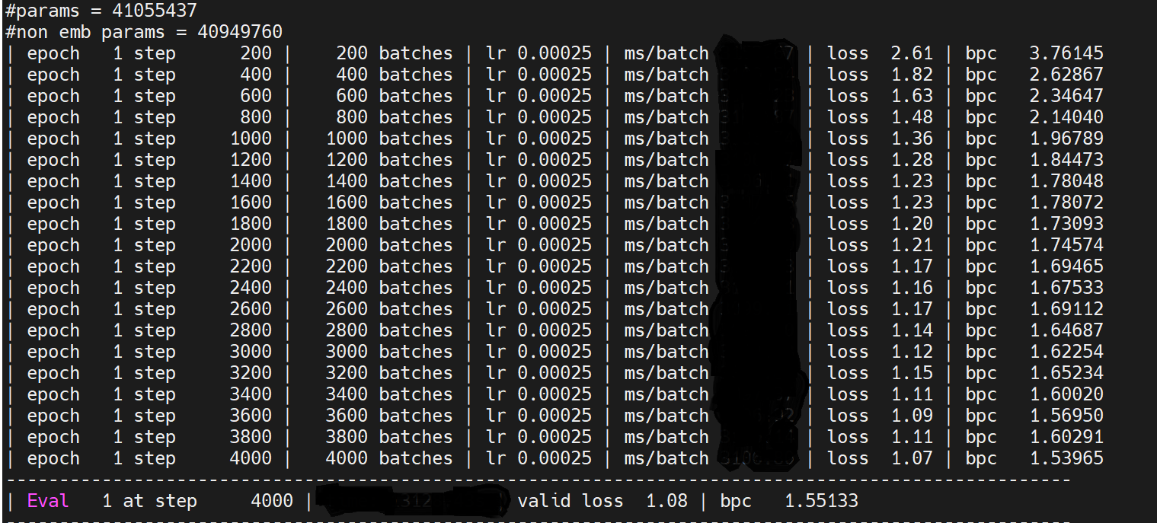Image resolution: width=1157 pixels, height=523 pixels.
Task: Click the bpc value 1.84473
Action: tap(1066, 160)
